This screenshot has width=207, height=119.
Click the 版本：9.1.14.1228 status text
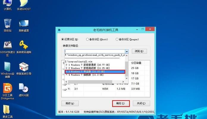click(69, 112)
